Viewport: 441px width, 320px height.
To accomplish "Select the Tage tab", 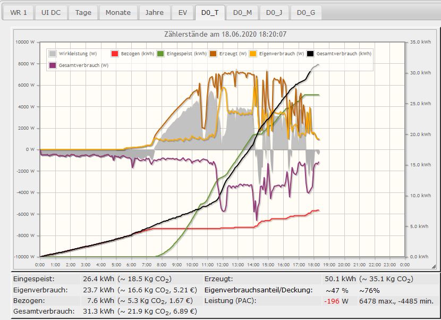I will (x=83, y=13).
